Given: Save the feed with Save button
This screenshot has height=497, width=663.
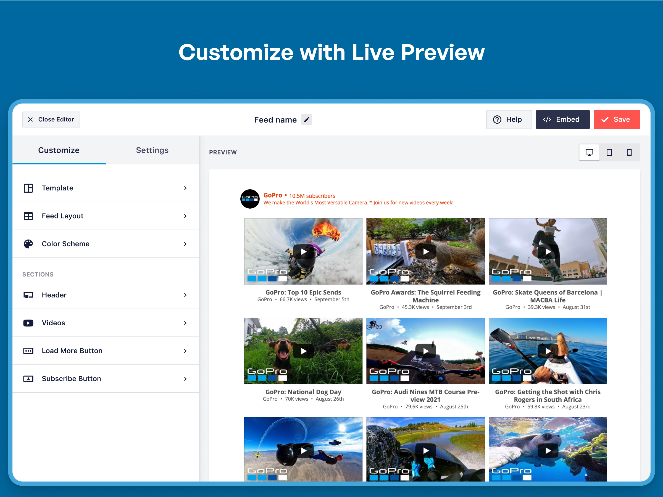Looking at the screenshot, I should (x=617, y=119).
